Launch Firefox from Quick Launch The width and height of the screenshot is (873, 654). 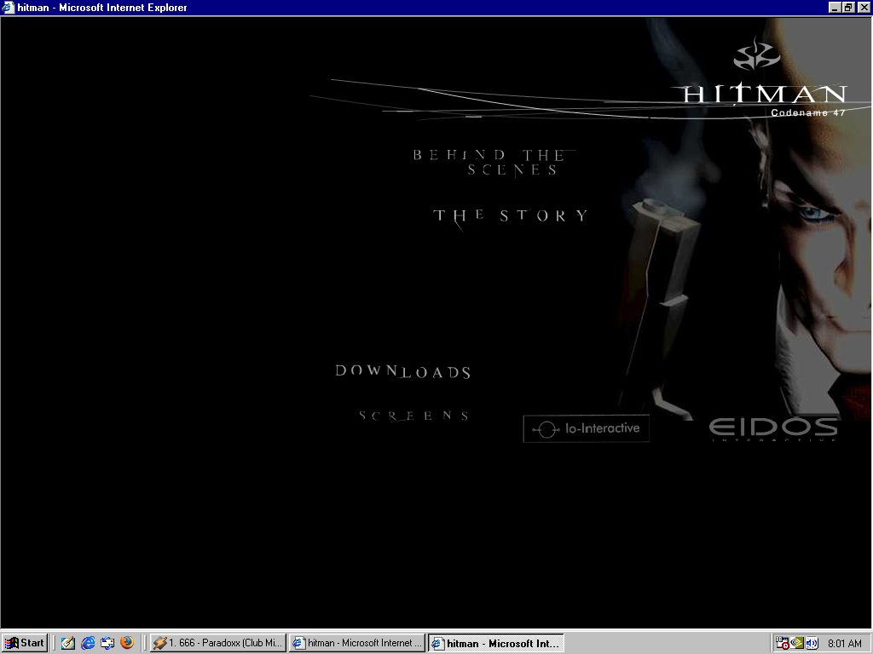tap(127, 643)
